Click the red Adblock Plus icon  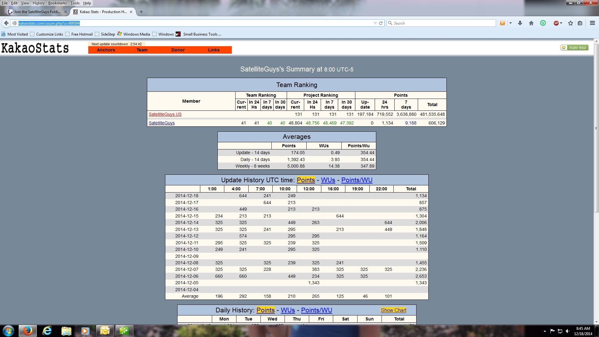point(556,23)
